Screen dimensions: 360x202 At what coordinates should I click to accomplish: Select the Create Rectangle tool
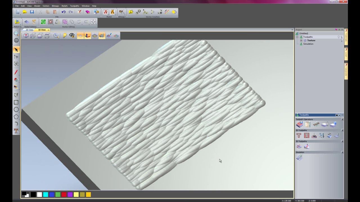16,102
